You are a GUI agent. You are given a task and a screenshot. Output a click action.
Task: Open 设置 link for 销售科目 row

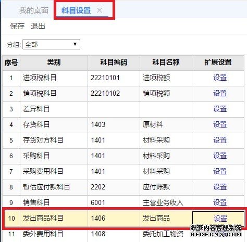[x=220, y=202]
